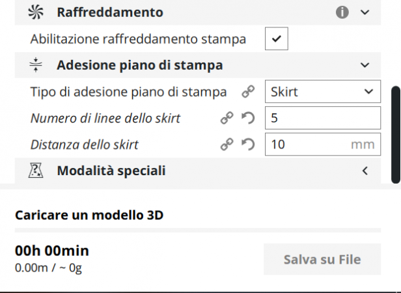Reset Numero di linee dello skirt value

click(247, 119)
